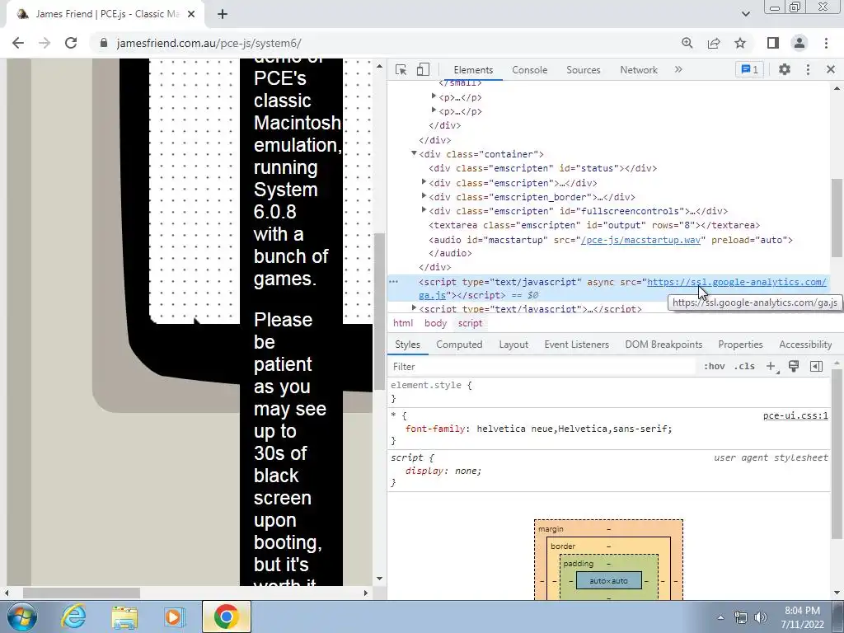Viewport: 844px width, 633px height.
Task: Toggle the device toolbar icon
Action: click(x=423, y=70)
